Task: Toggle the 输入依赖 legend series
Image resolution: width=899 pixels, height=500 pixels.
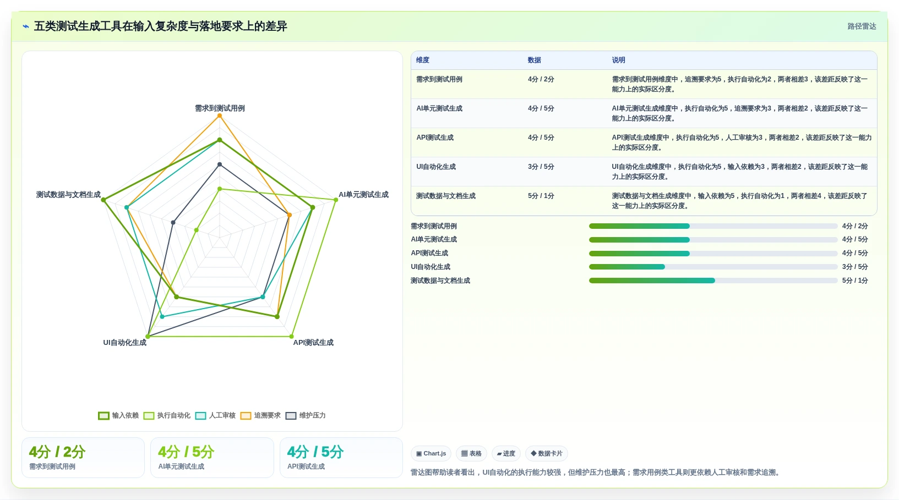Action: pyautogui.click(x=118, y=415)
